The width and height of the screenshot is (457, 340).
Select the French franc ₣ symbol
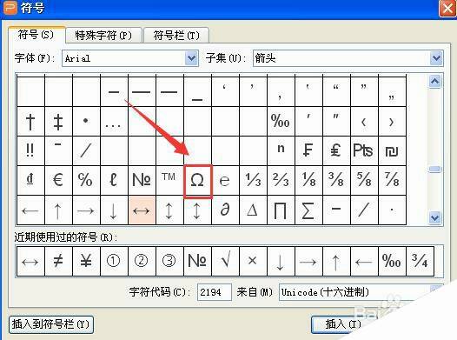[x=308, y=151]
